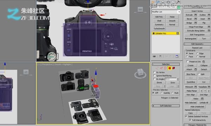
Task: Open the Create command panel tab
Action: click(153, 2)
